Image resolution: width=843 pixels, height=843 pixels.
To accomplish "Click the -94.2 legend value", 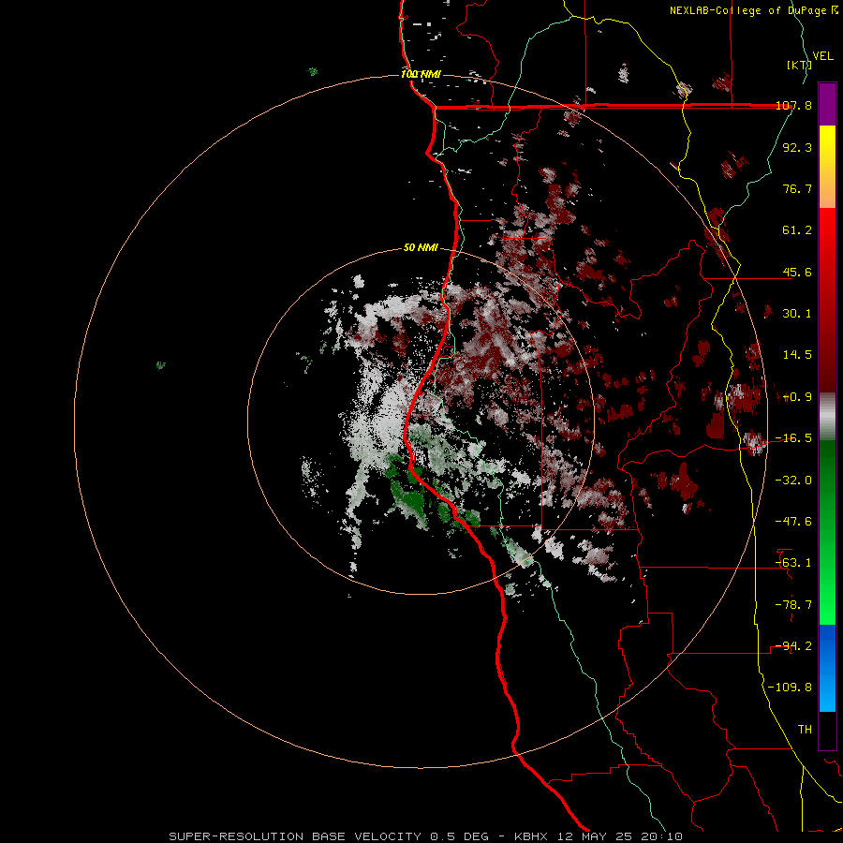I will point(793,646).
